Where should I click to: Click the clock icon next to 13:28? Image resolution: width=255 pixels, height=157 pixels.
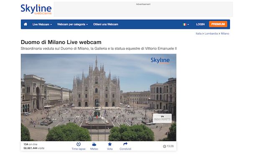point(164,147)
